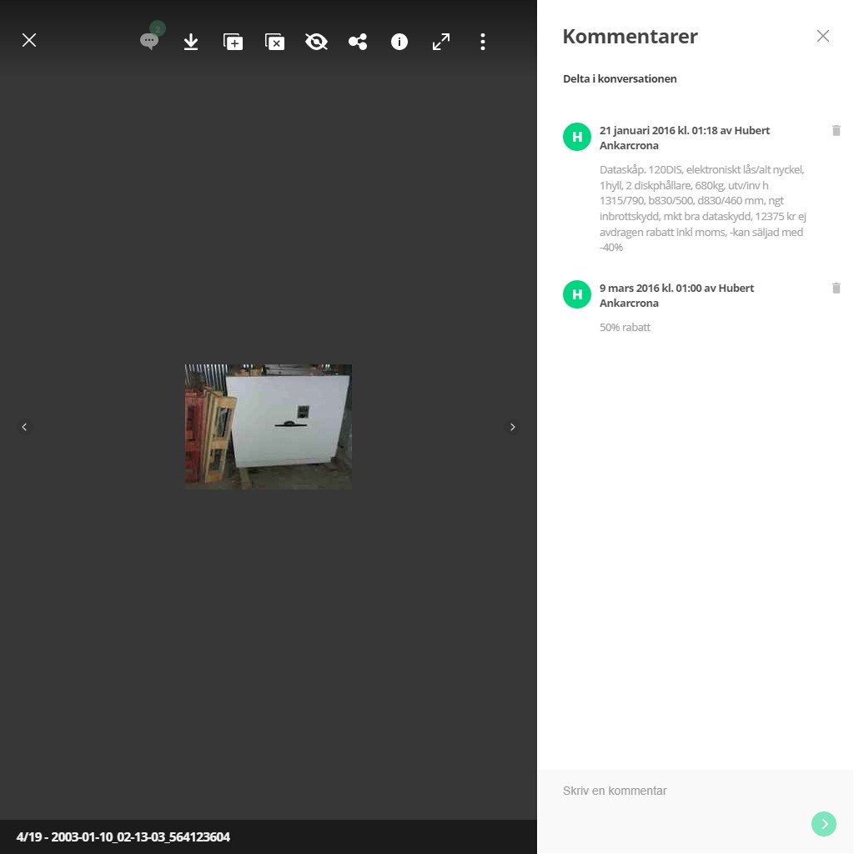Screen dimensions: 854x854
Task: Close the photo viewer with the X
Action: [x=29, y=40]
